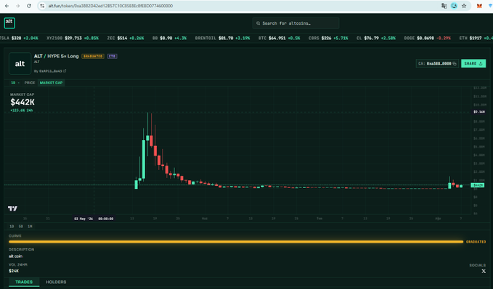This screenshot has width=493, height=289.
Task: Open DOGE ticker in the price strip
Action: tap(427, 38)
